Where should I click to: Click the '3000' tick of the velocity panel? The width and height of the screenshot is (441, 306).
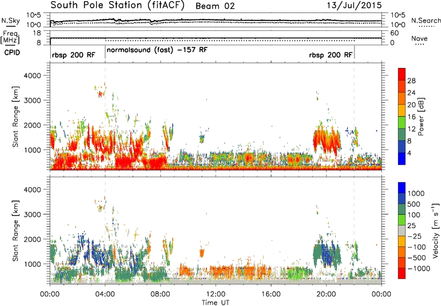[32, 214]
